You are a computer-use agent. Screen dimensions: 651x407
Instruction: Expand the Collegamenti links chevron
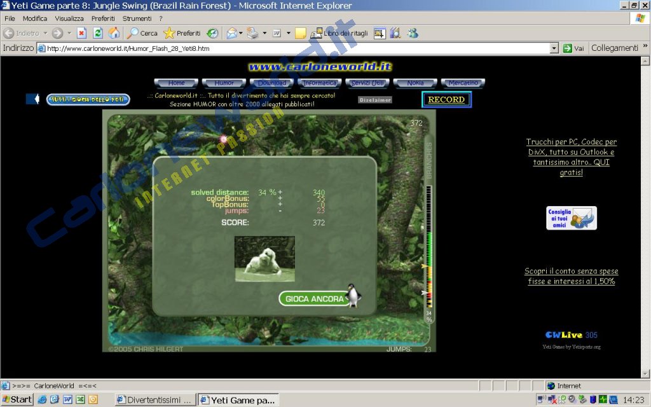tap(645, 46)
